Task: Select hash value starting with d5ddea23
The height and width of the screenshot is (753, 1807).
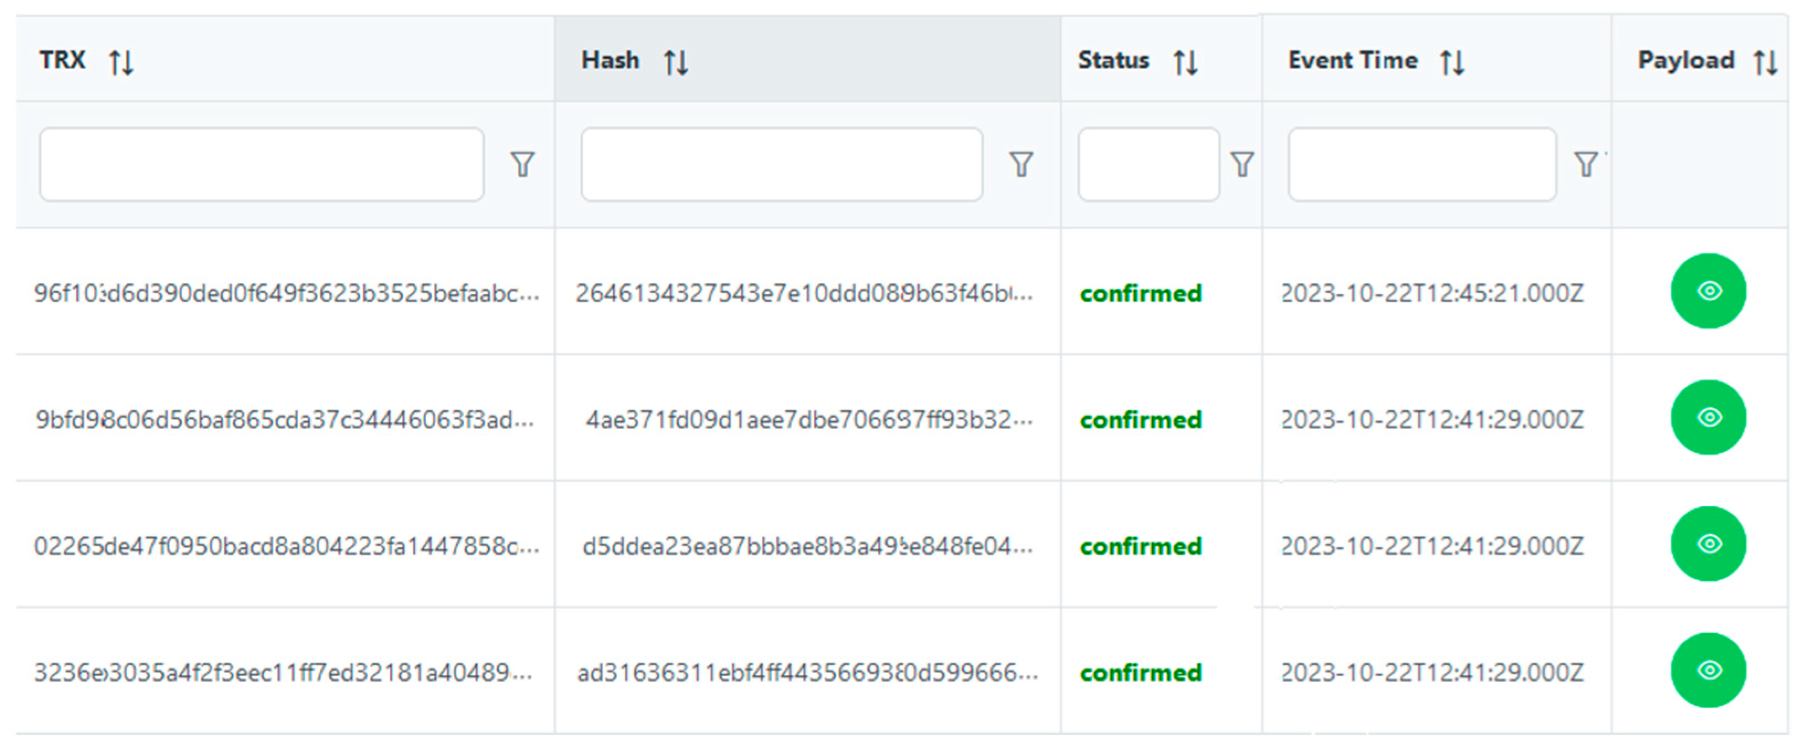Action: (807, 546)
